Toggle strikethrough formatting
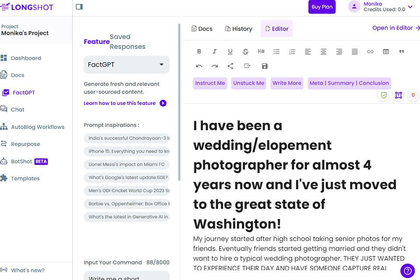 pos(245,52)
